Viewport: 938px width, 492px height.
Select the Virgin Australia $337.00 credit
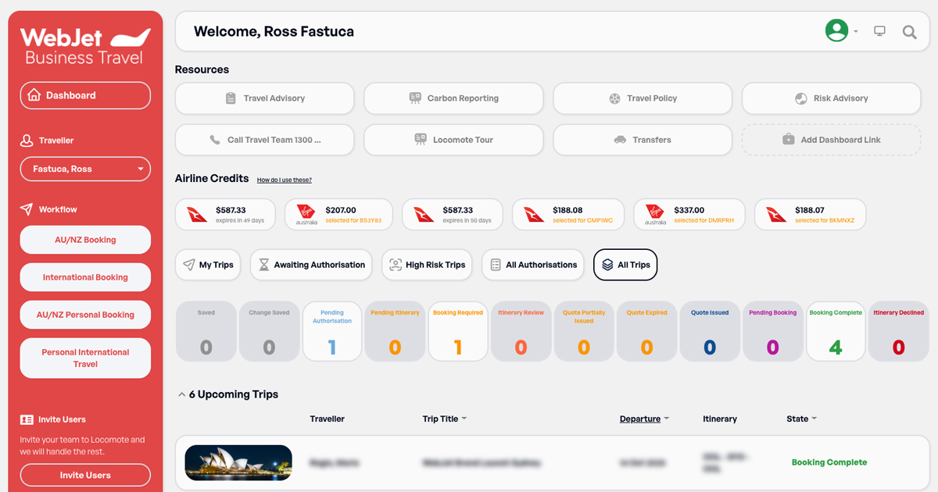689,215
